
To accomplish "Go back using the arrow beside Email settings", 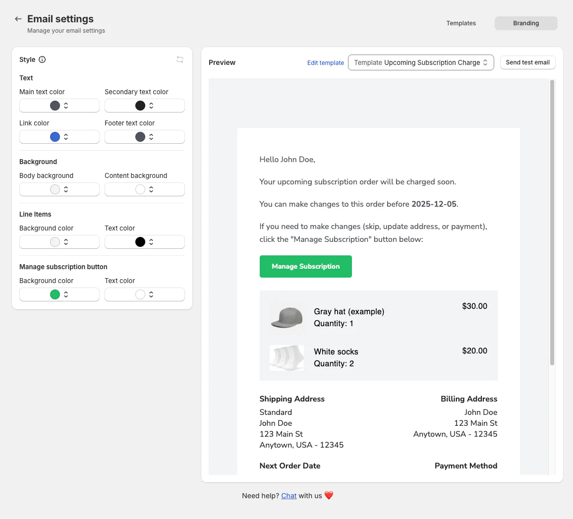I will click(18, 19).
